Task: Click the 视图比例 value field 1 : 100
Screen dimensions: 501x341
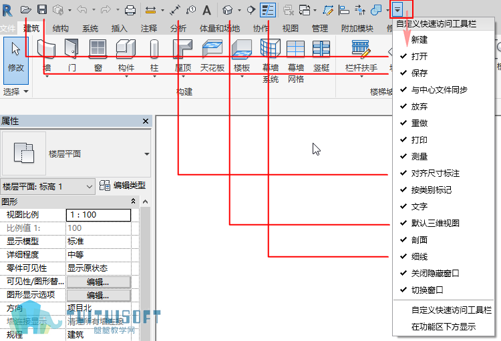Action: (98, 215)
